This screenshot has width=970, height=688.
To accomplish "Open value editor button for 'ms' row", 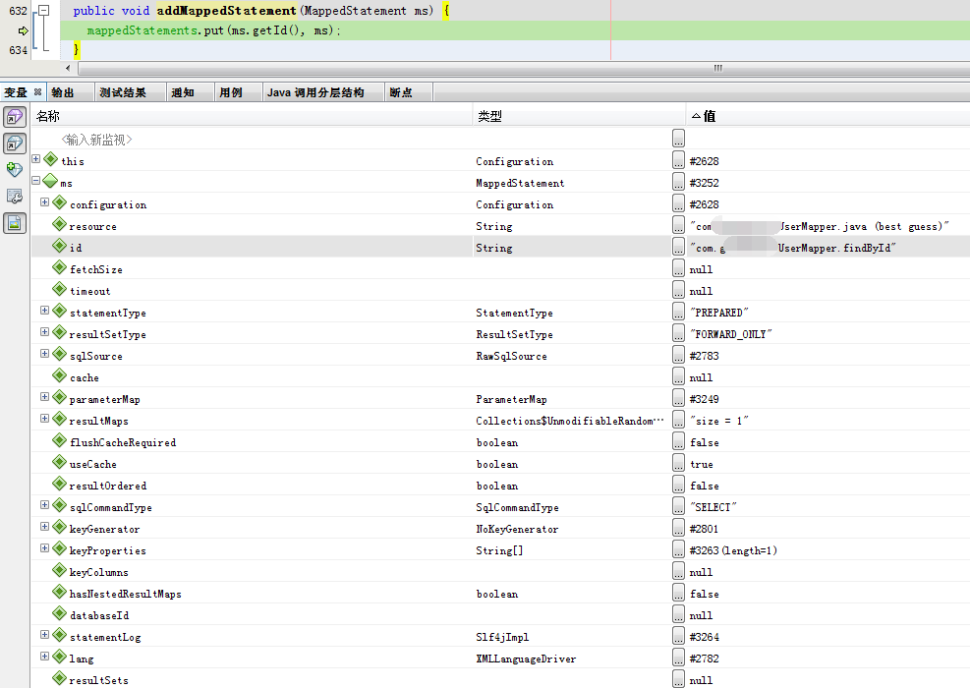I will point(678,182).
